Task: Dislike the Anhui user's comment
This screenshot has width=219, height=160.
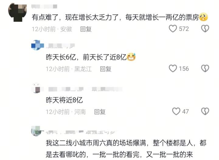Action: pos(205,29)
